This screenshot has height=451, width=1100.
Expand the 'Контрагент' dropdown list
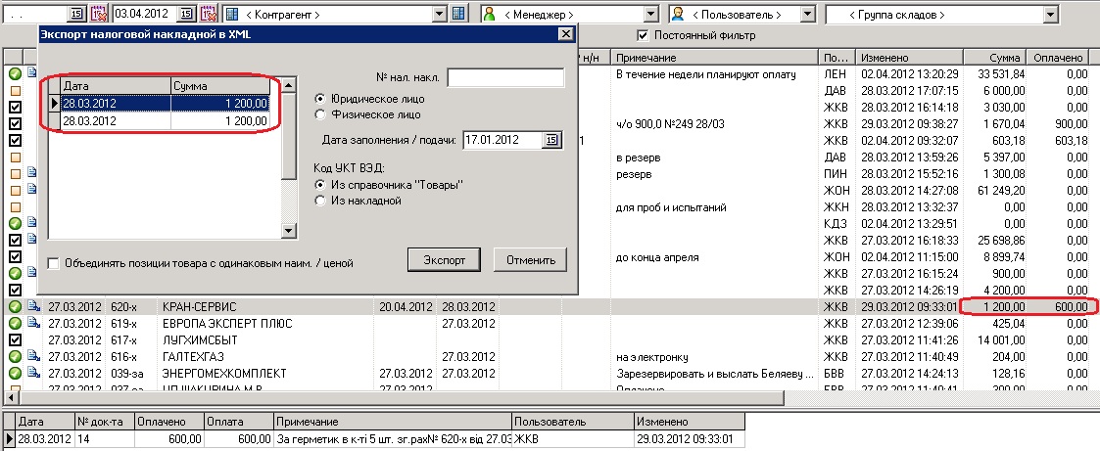[x=440, y=15]
